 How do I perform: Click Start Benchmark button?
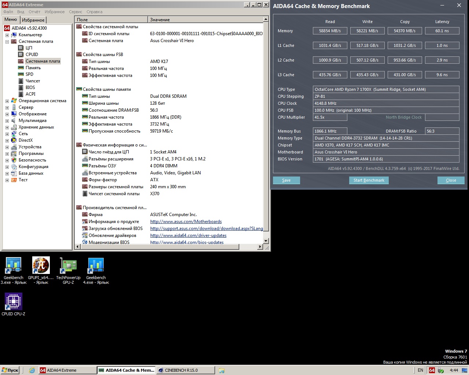(x=369, y=180)
